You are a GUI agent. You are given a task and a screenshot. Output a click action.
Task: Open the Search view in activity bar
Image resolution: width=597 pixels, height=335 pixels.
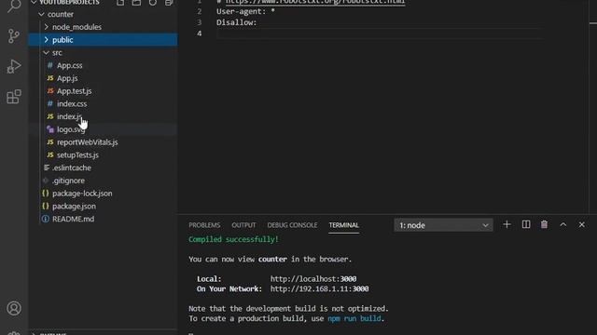[x=14, y=6]
